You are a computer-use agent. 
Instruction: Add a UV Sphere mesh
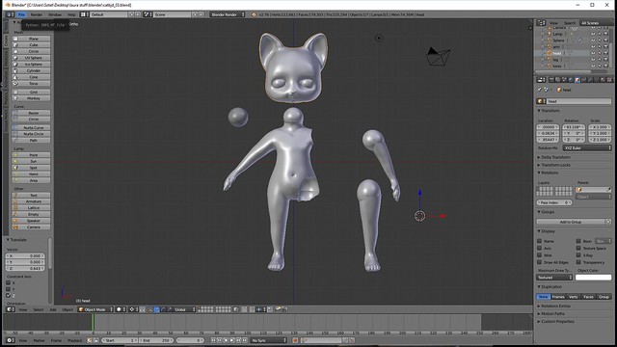pos(31,58)
